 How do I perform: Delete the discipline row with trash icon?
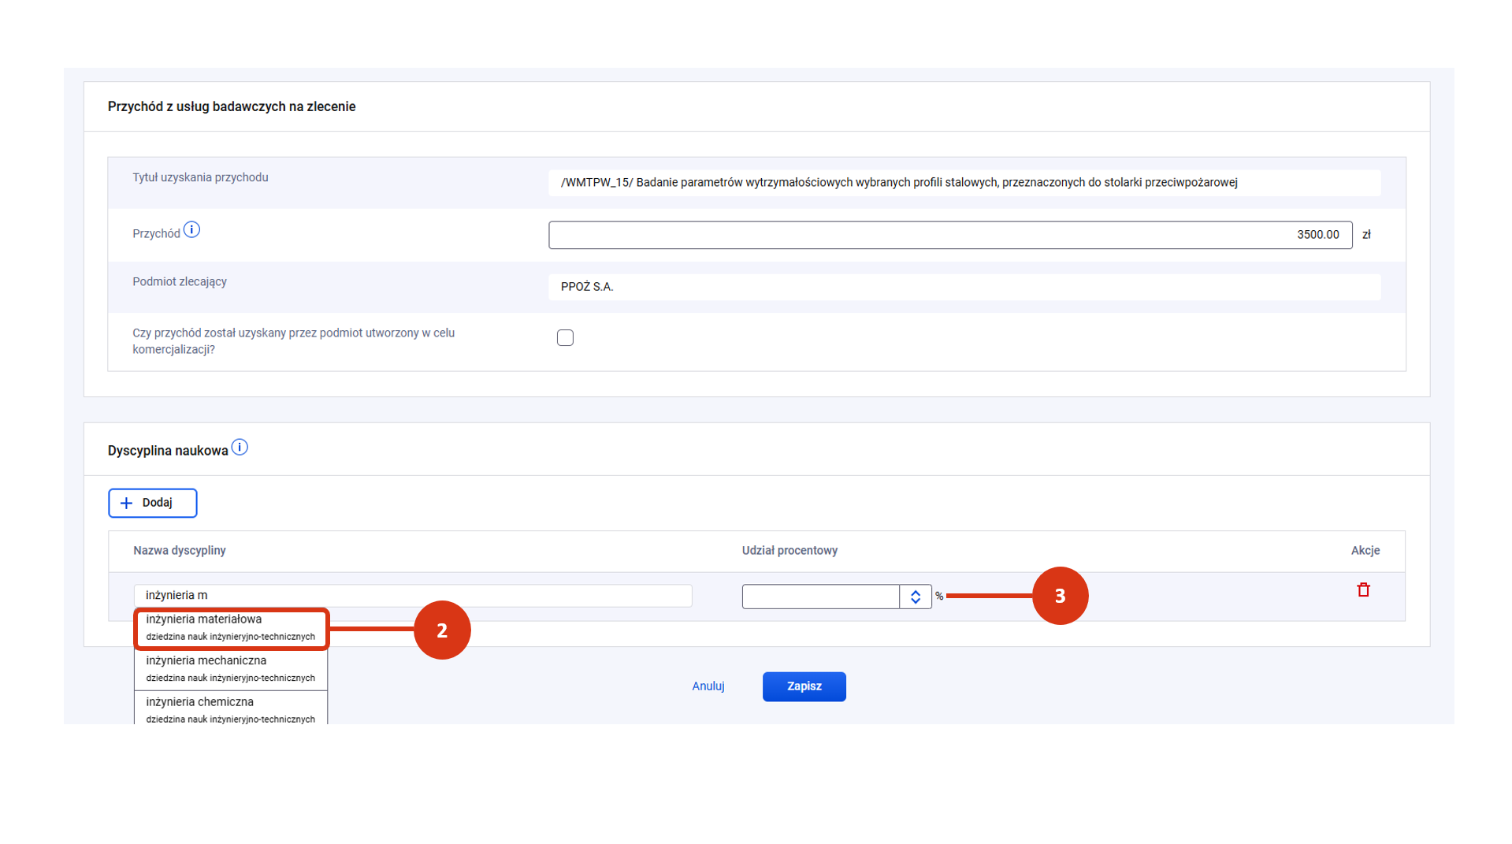[1363, 590]
